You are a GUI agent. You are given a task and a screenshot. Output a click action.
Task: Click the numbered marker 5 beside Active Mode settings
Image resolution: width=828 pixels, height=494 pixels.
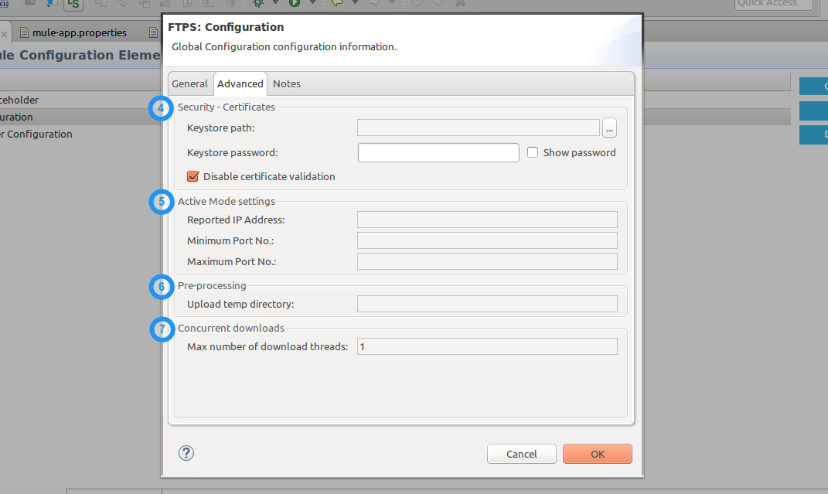click(x=161, y=203)
